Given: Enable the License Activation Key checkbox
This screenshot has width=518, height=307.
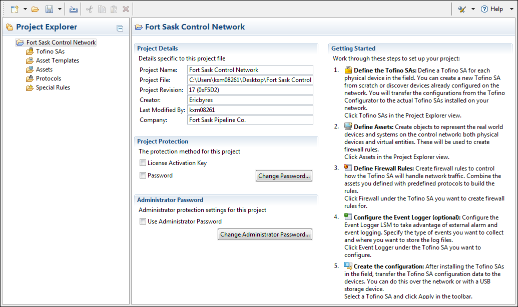Looking at the screenshot, I should (143, 162).
